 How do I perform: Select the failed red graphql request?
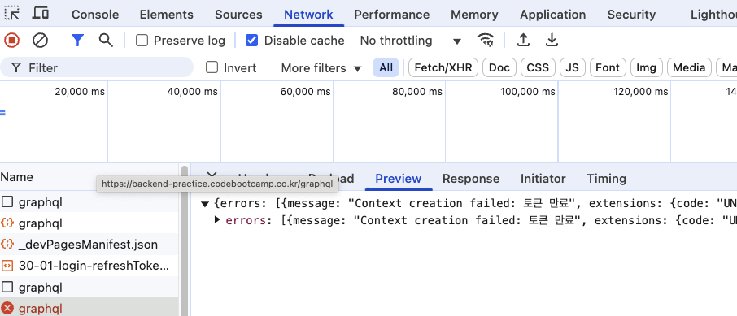(x=89, y=309)
